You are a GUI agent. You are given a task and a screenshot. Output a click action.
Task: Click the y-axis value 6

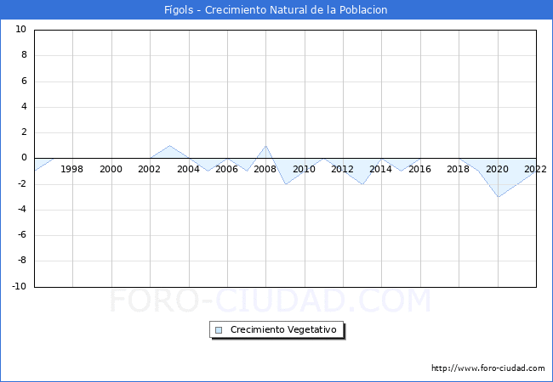pos(24,81)
